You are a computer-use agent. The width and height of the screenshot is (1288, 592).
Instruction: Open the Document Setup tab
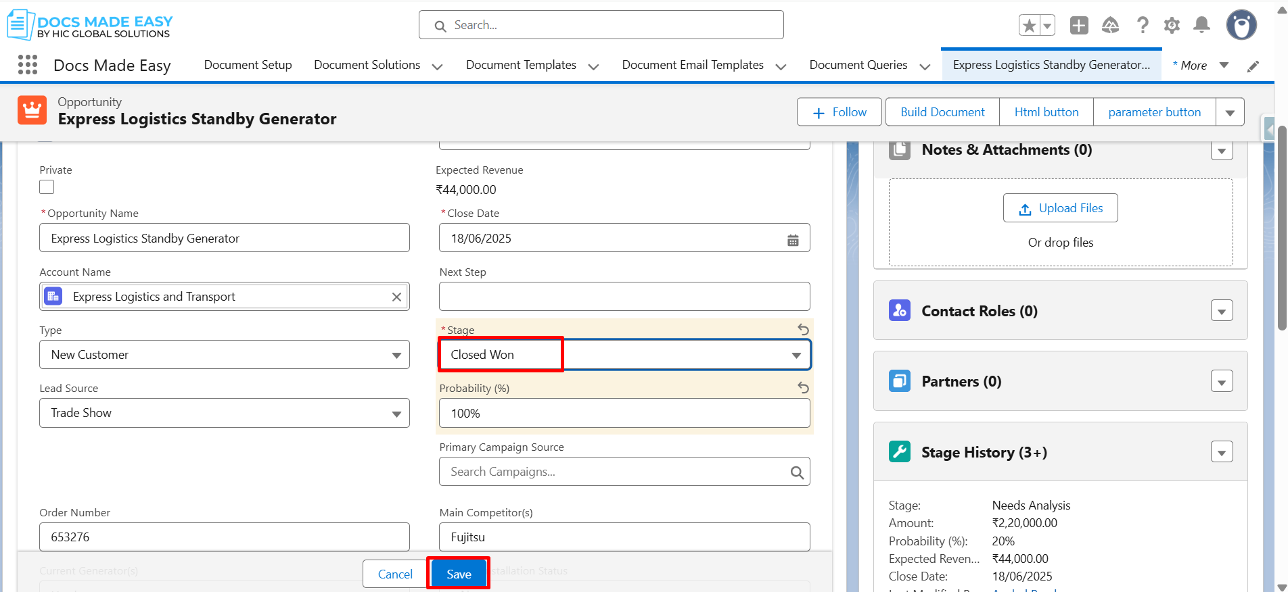248,65
